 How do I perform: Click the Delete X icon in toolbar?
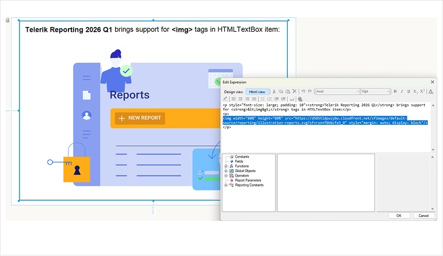click(x=295, y=91)
